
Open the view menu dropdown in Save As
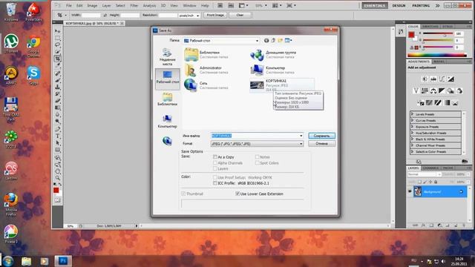(x=289, y=40)
